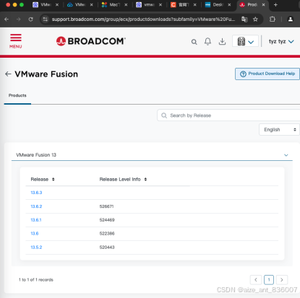Viewport: 300px width, 298px height.
Task: Click the '1 to 1 of 1 records' text
Action: coord(36,280)
